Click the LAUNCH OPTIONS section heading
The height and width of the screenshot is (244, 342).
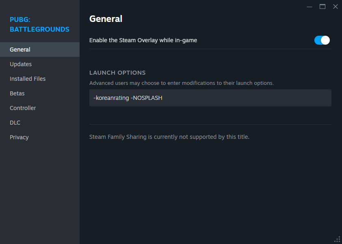117,73
